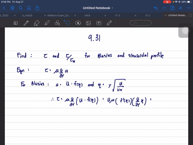Screen dimensions: 193x145
Task: Switch to the Midterm Exam_Ch... tab
Action: [x=59, y=15]
